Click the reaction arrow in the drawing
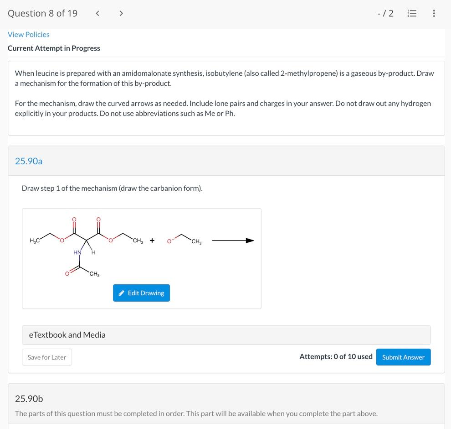 tap(233, 241)
